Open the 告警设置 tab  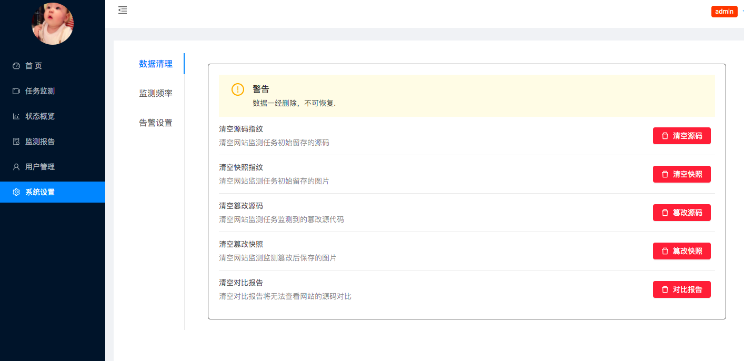[155, 122]
